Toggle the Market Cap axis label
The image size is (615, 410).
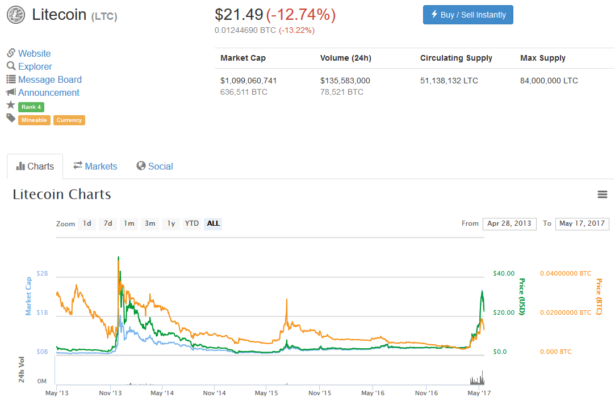(28, 296)
